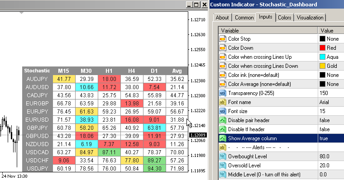Click the Font size integer type icon

click(x=222, y=111)
